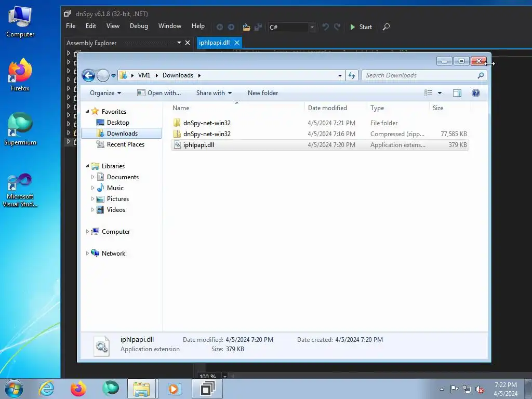Open the C# language dropdown in dnSpy
Screen dimensions: 532x399
coord(312,27)
